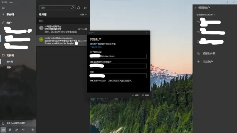Minimize the Mail window
Image resolution: width=237 pixels, height=133 pixels.
pos(221,2)
